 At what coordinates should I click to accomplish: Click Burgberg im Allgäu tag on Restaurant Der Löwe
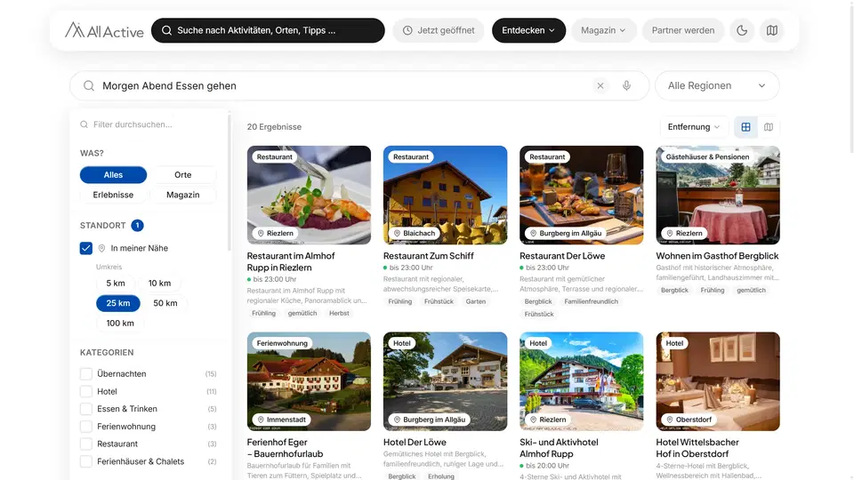566,233
